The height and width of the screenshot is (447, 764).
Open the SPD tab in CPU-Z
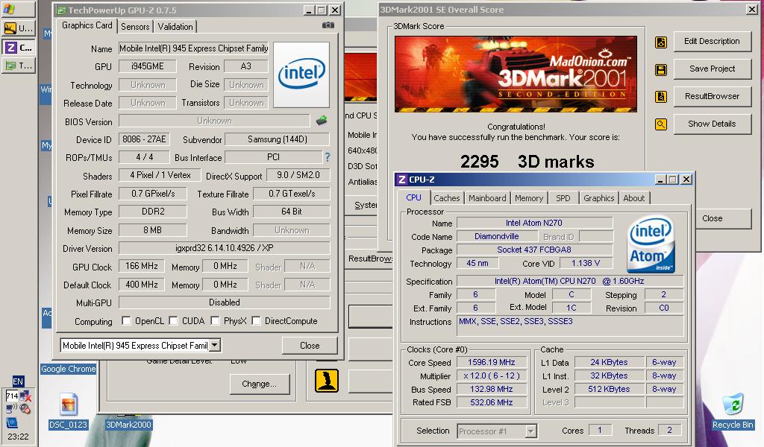[563, 198]
